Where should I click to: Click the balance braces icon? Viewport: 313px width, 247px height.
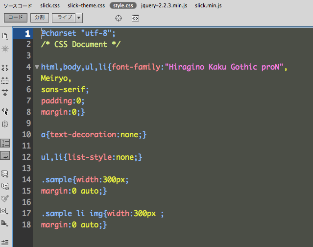[x=5, y=124]
